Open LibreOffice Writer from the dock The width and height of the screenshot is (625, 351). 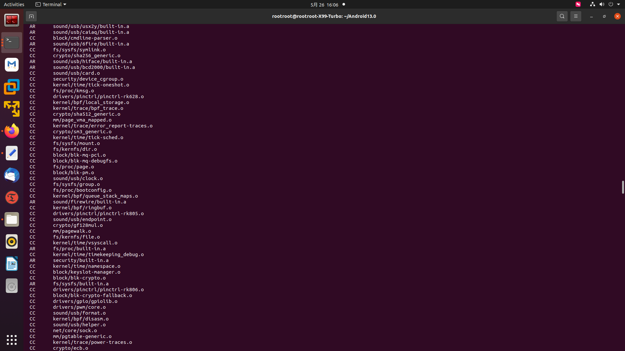(12, 264)
